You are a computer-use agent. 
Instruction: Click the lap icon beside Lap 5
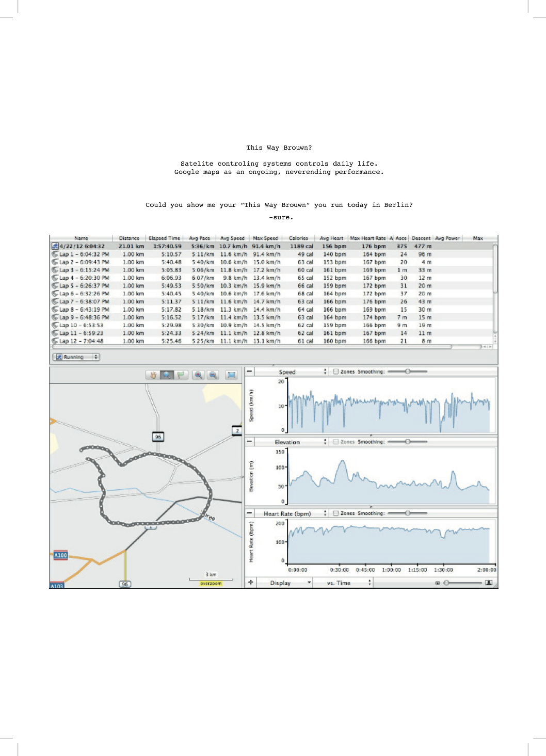[55, 285]
